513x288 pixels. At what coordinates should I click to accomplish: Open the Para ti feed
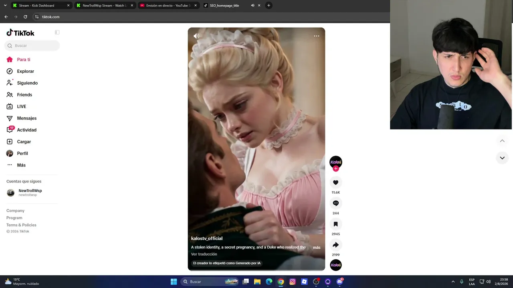(23, 60)
